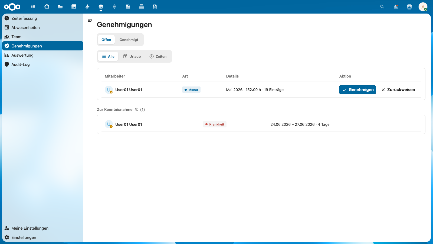433x244 pixels.
Task: Open Zeiterfassung in the sidebar
Action: coord(43,18)
